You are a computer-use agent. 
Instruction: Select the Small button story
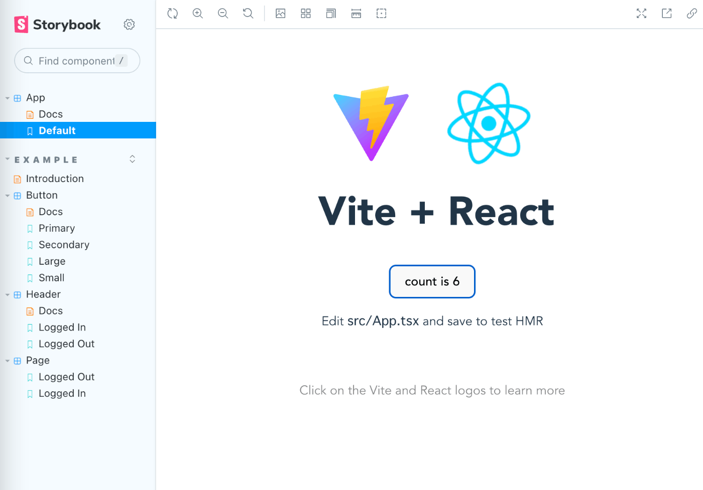tap(51, 278)
